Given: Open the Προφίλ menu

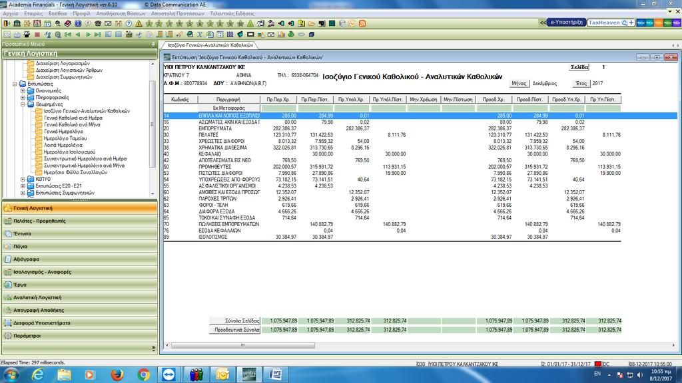Looking at the screenshot, I should click(x=81, y=13).
